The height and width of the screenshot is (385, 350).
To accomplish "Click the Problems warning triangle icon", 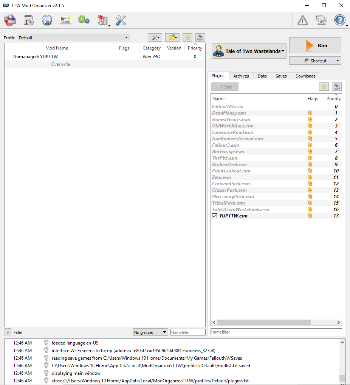I will pos(303,20).
